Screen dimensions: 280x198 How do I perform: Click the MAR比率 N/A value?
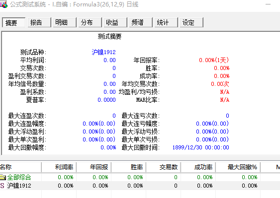(x=225, y=100)
